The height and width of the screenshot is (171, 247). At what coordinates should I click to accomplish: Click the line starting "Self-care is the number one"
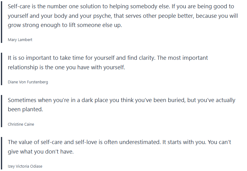[121, 6]
